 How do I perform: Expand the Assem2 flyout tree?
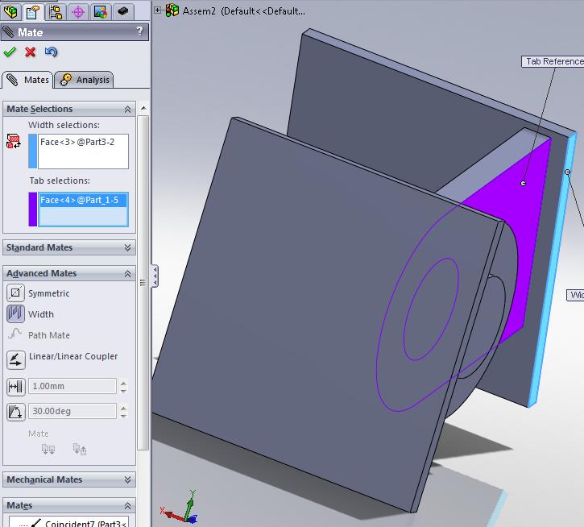[x=158, y=10]
